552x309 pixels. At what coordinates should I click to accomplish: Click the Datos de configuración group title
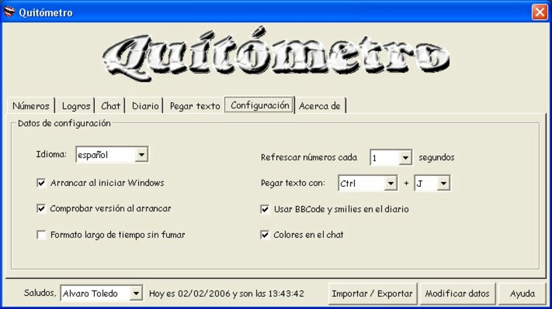pyautogui.click(x=64, y=123)
